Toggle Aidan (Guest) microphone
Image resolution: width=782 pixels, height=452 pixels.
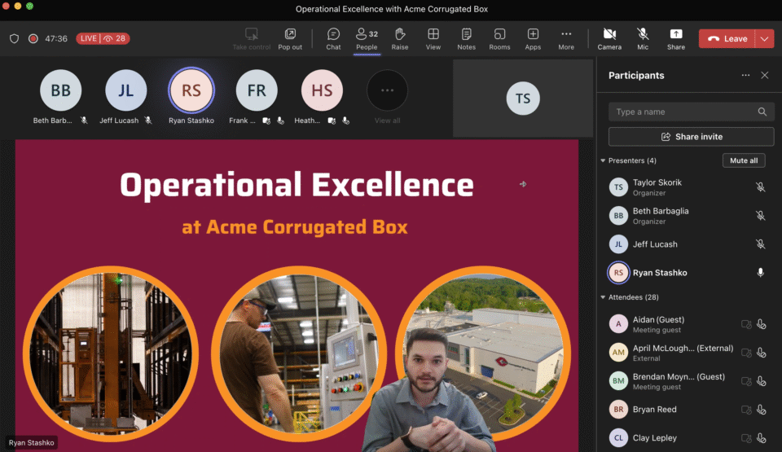tap(762, 324)
